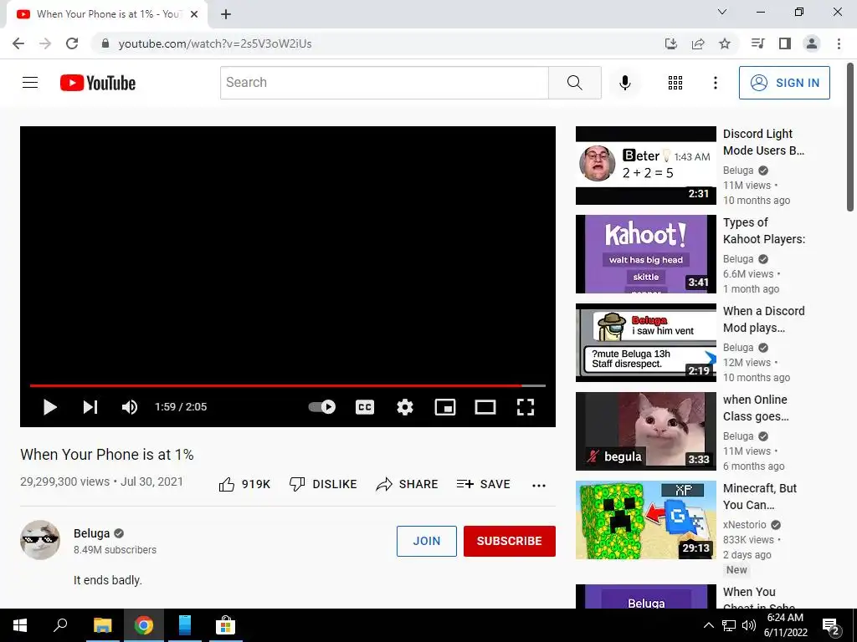Image resolution: width=857 pixels, height=642 pixels.
Task: Click the DISLIKE button
Action: click(323, 484)
